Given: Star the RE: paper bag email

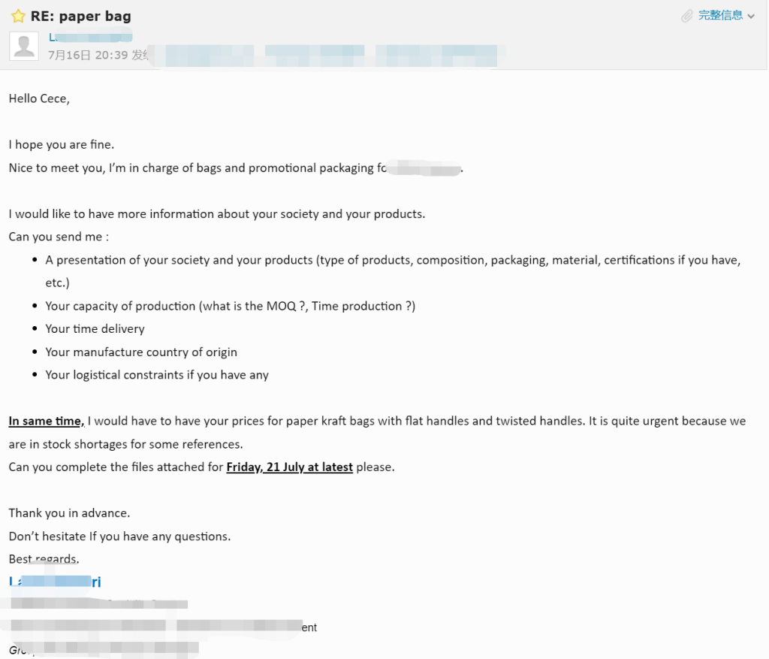Looking at the screenshot, I should (x=18, y=17).
